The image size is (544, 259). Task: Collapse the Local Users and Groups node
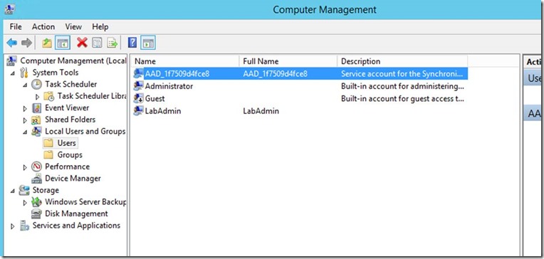click(x=25, y=132)
